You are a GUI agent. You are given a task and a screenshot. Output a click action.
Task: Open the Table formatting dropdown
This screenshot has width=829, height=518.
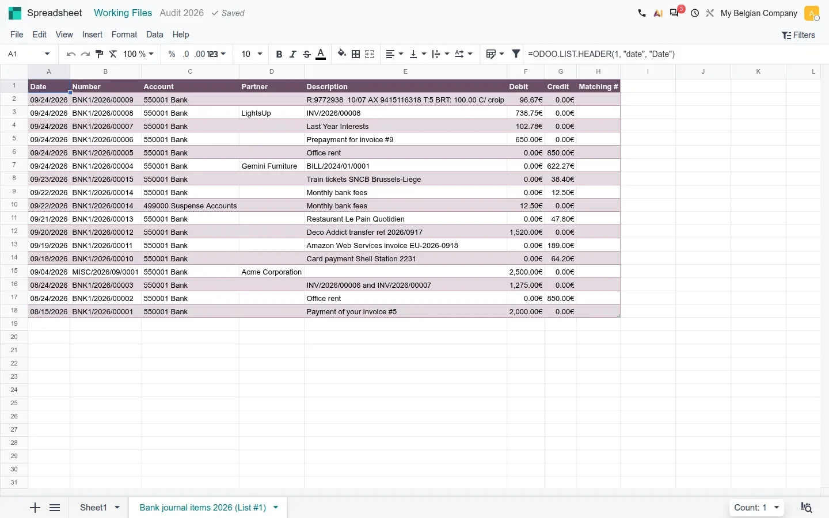click(x=495, y=54)
